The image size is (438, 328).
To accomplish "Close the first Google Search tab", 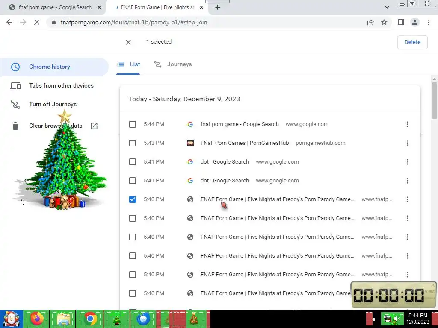I will click(99, 8).
